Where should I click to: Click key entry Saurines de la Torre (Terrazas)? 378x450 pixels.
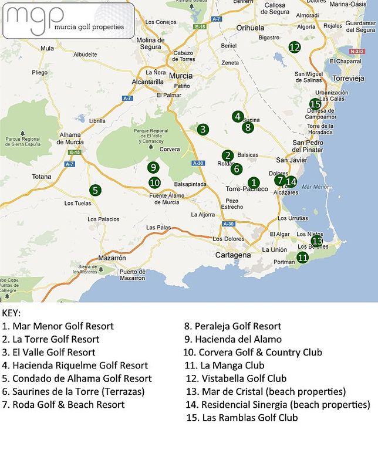73,391
